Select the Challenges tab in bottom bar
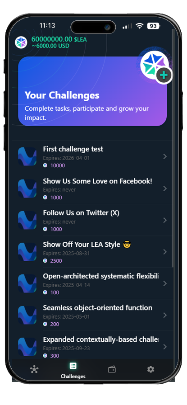The height and width of the screenshot is (405, 187). 73,370
